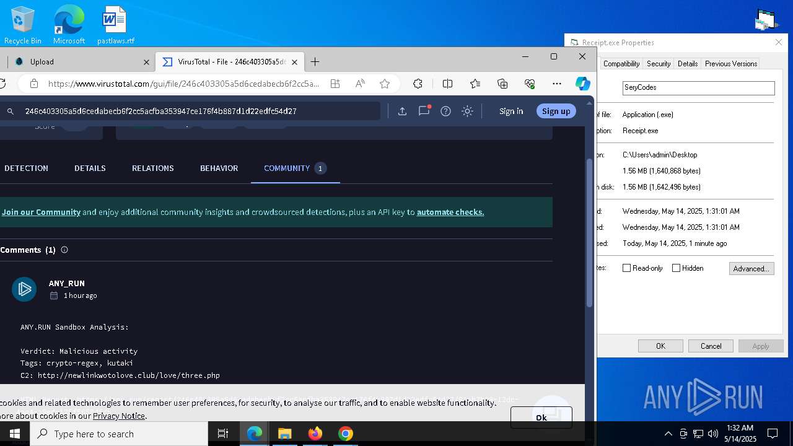
Task: Open the Recycle Bin desktop icon
Action: pyautogui.click(x=22, y=25)
